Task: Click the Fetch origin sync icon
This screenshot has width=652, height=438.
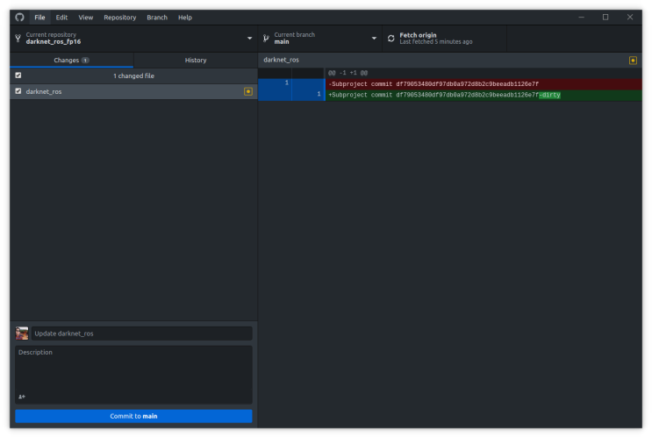Action: coord(390,39)
